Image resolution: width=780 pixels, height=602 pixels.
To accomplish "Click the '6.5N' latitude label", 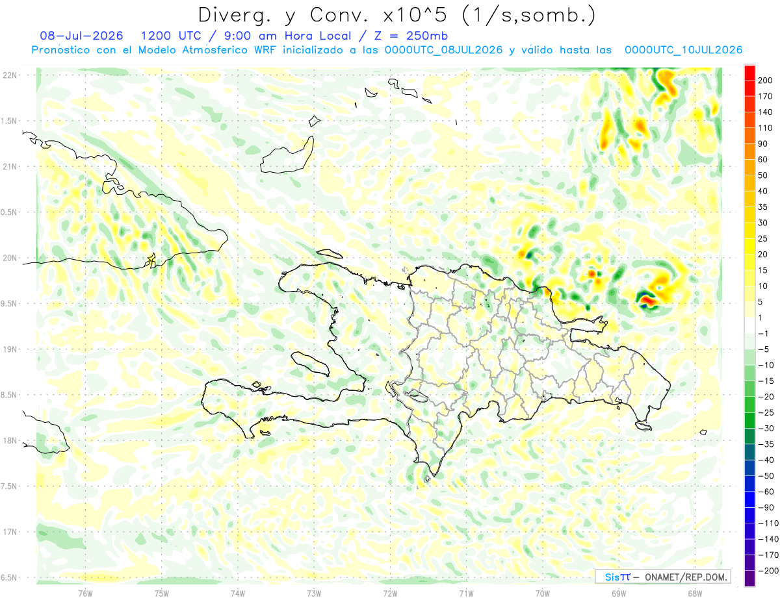I will (x=10, y=577).
